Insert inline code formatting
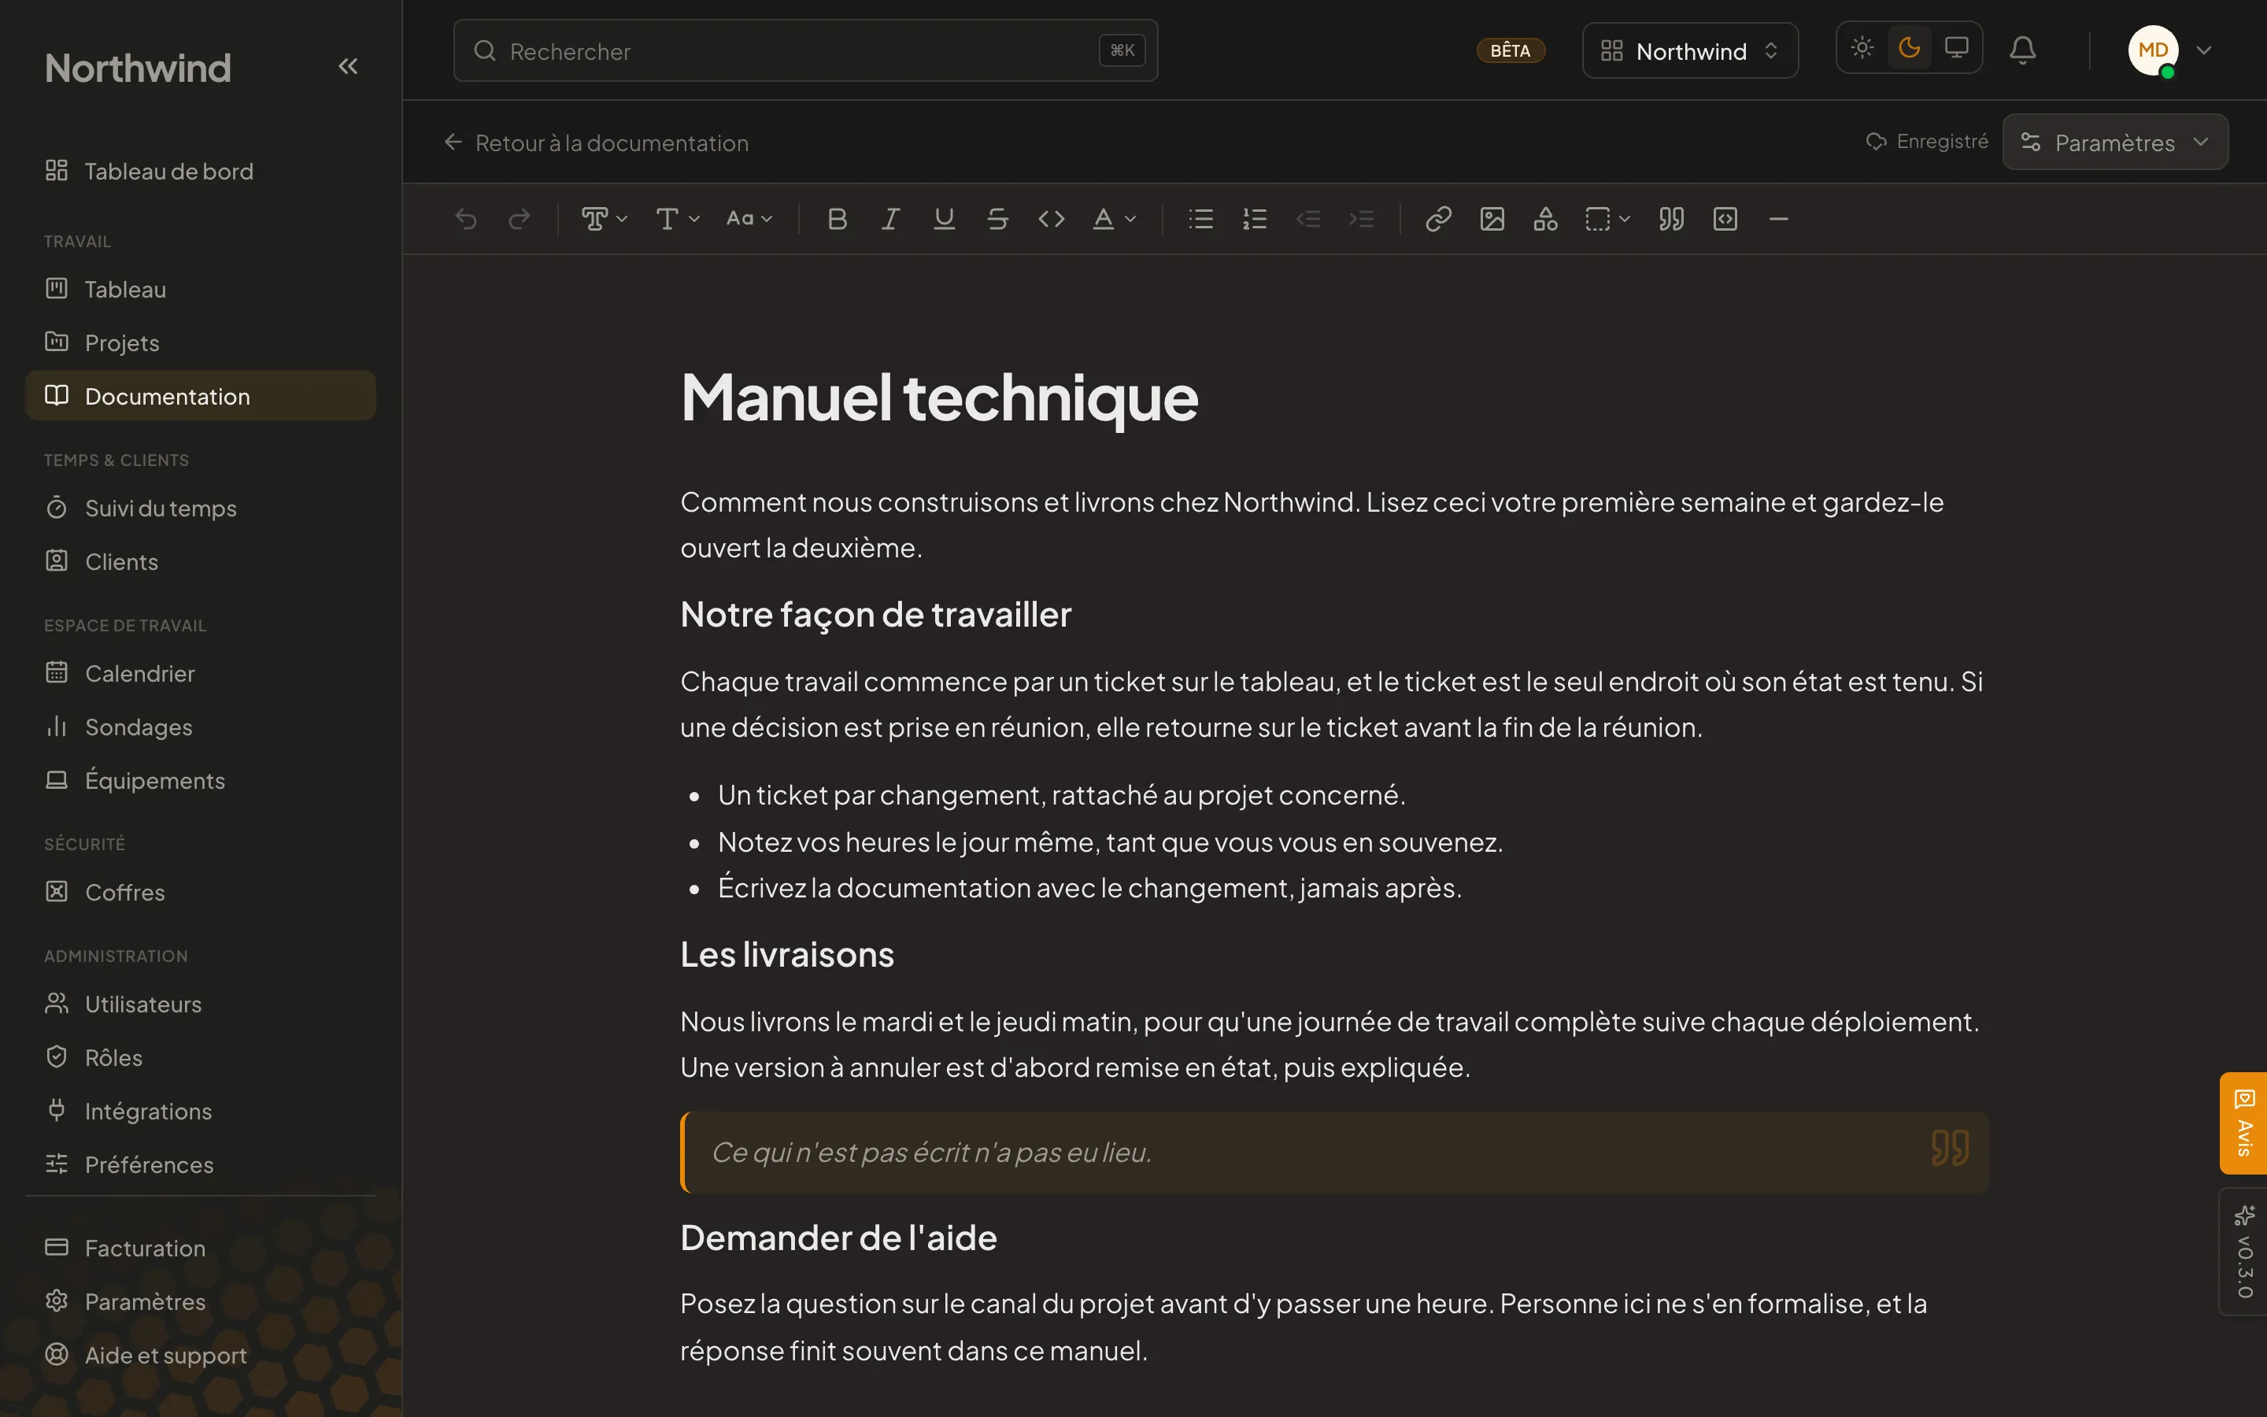 pos(1051,220)
